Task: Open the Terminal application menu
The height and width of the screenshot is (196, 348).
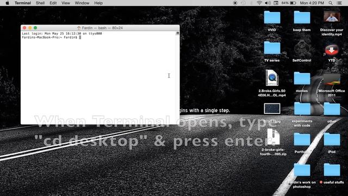Action: 23,3
